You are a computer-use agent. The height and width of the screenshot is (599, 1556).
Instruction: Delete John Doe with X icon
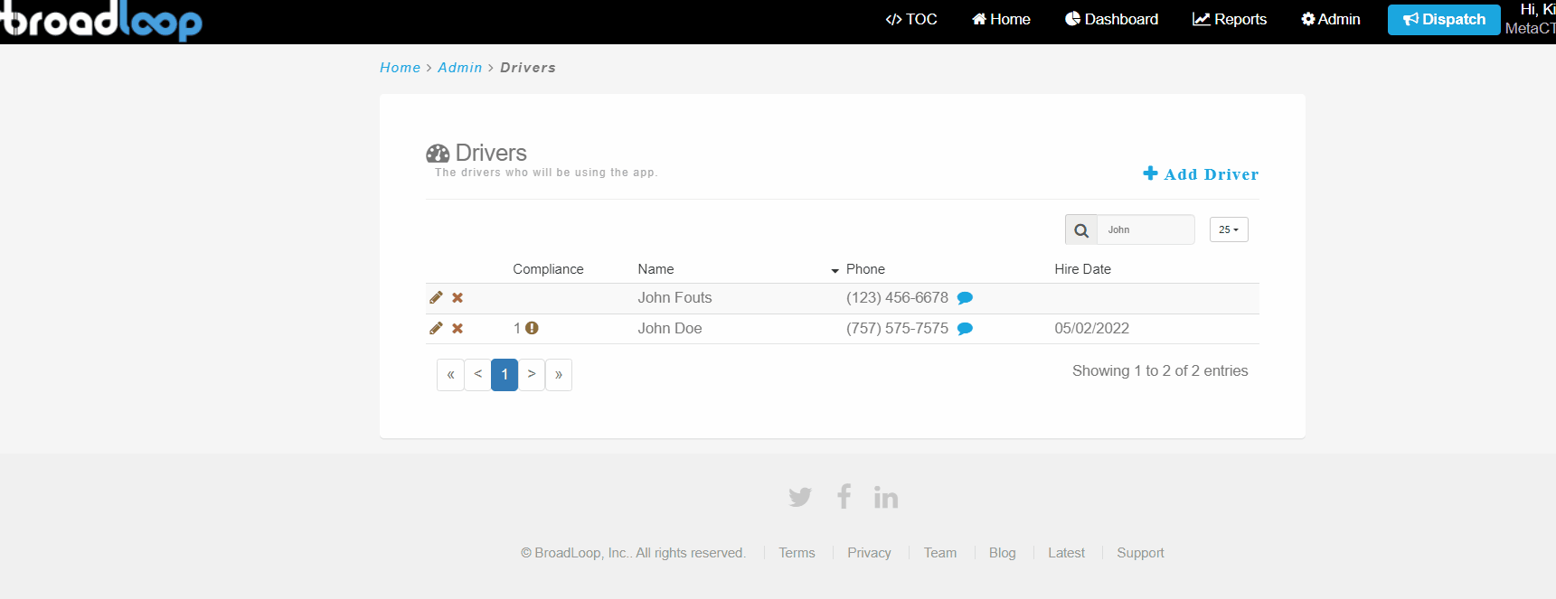[x=457, y=328]
